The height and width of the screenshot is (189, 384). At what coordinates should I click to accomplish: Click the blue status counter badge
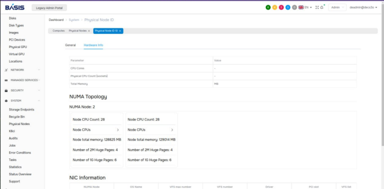coord(288,7)
